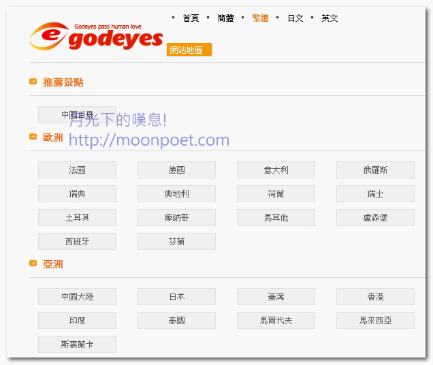Click the orange icon beside 推薦景點
This screenshot has height=365, width=433.
tap(33, 82)
